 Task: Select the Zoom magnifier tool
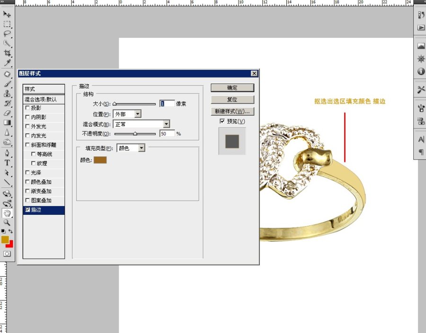[x=7, y=222]
